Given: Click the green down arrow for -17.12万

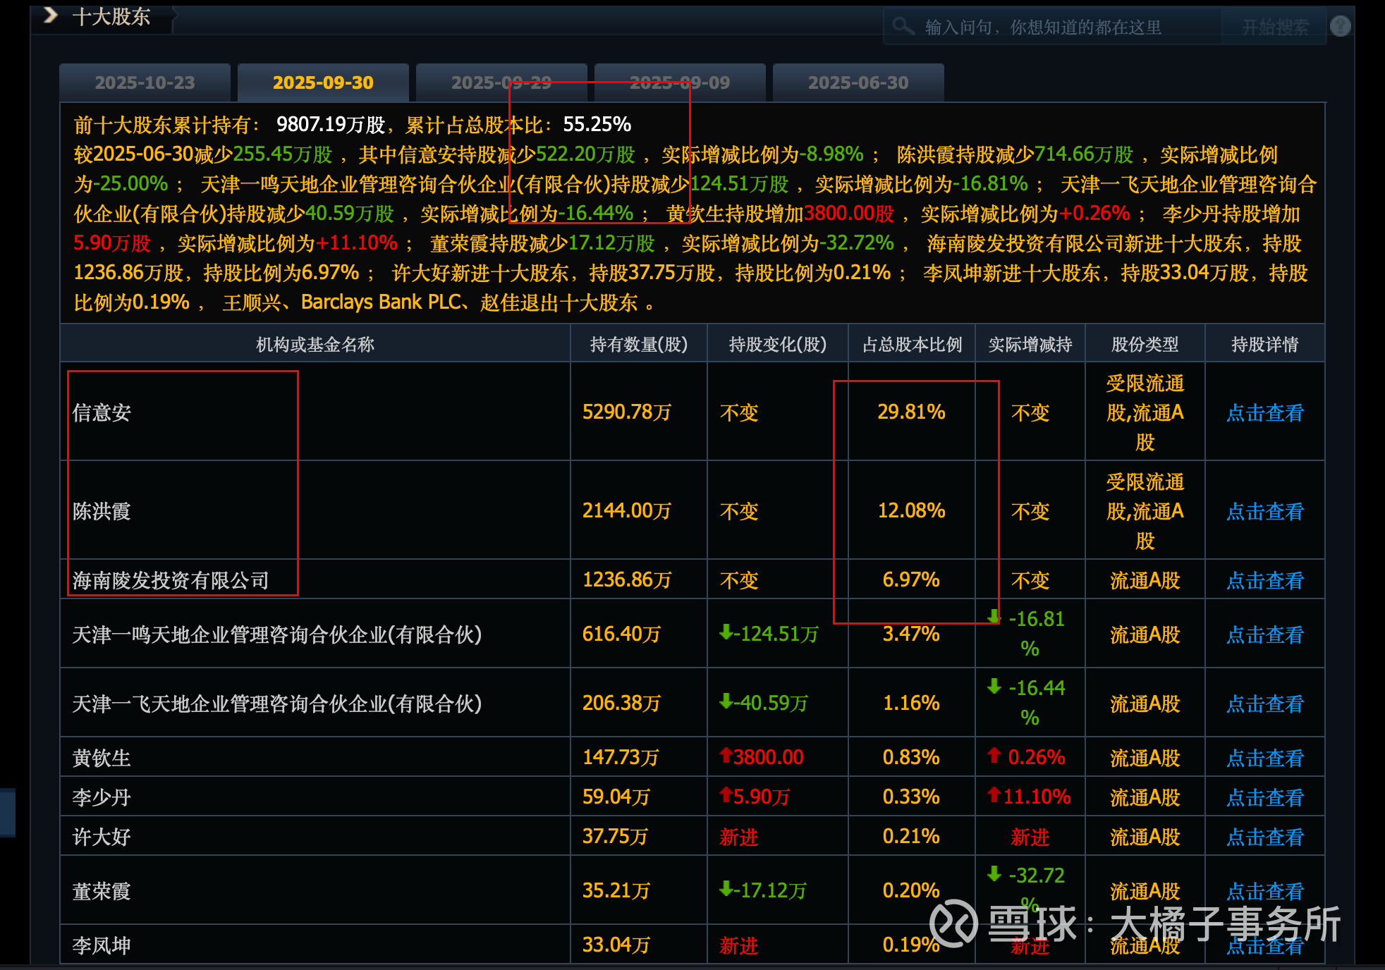Looking at the screenshot, I should [725, 890].
